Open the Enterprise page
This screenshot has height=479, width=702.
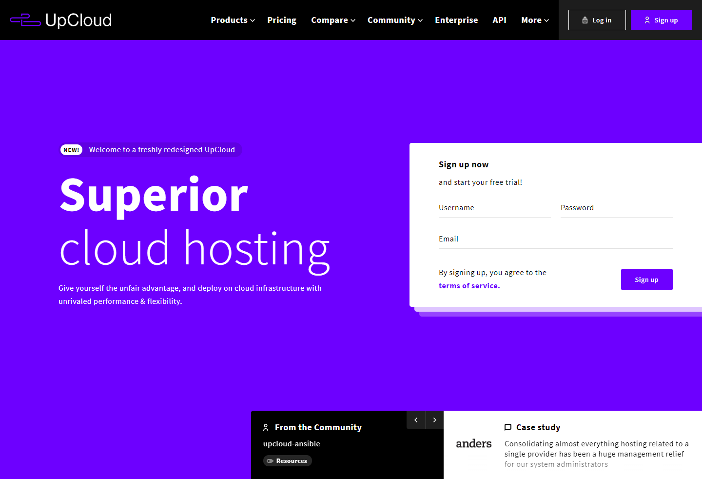click(x=456, y=20)
